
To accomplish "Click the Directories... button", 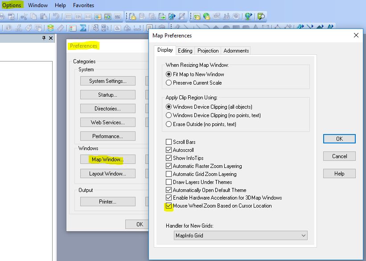I will [107, 109].
